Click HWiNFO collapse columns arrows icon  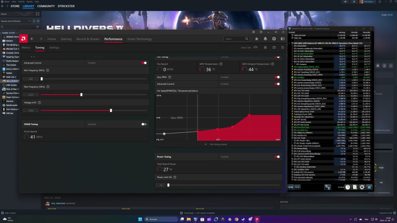(297, 187)
